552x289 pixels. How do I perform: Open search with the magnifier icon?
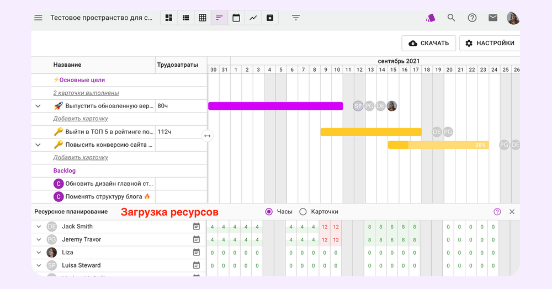point(451,18)
